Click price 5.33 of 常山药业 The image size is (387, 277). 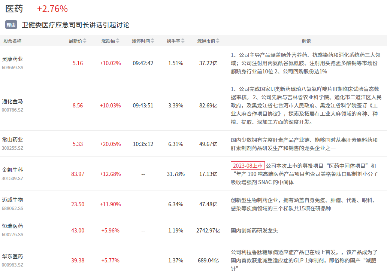(x=78, y=144)
